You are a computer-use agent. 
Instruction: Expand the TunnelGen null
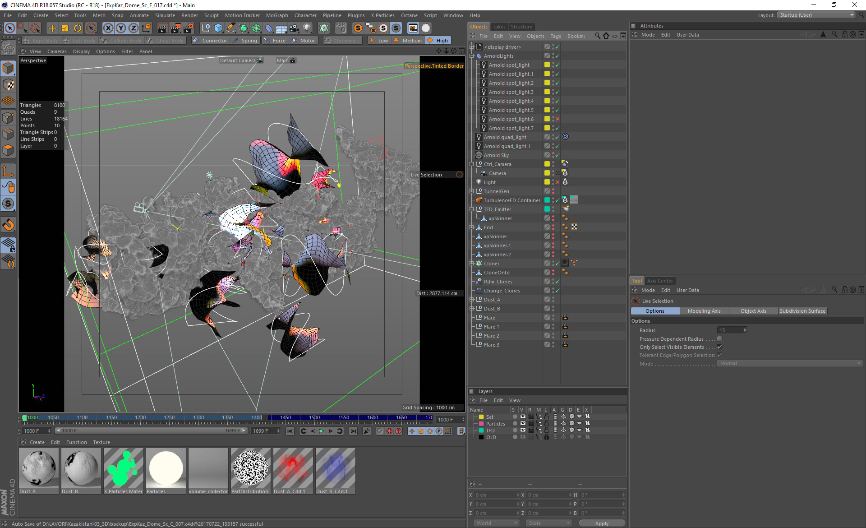[472, 191]
